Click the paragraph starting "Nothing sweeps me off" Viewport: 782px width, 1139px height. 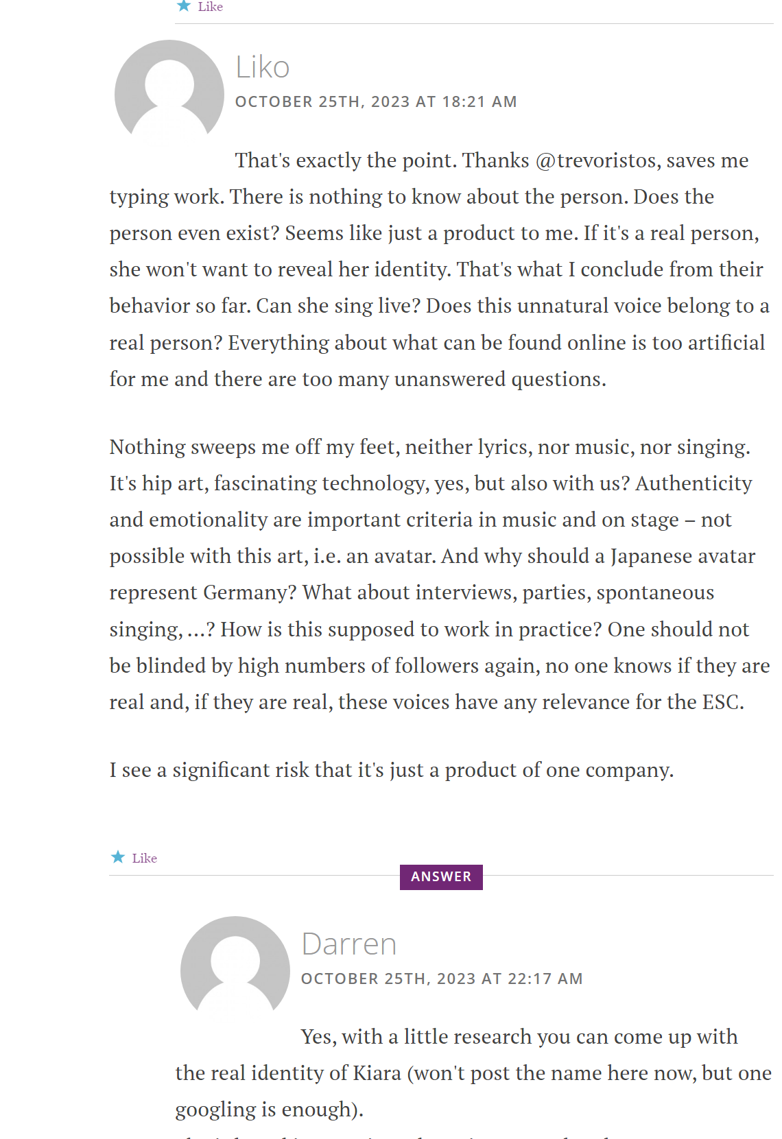coord(439,574)
